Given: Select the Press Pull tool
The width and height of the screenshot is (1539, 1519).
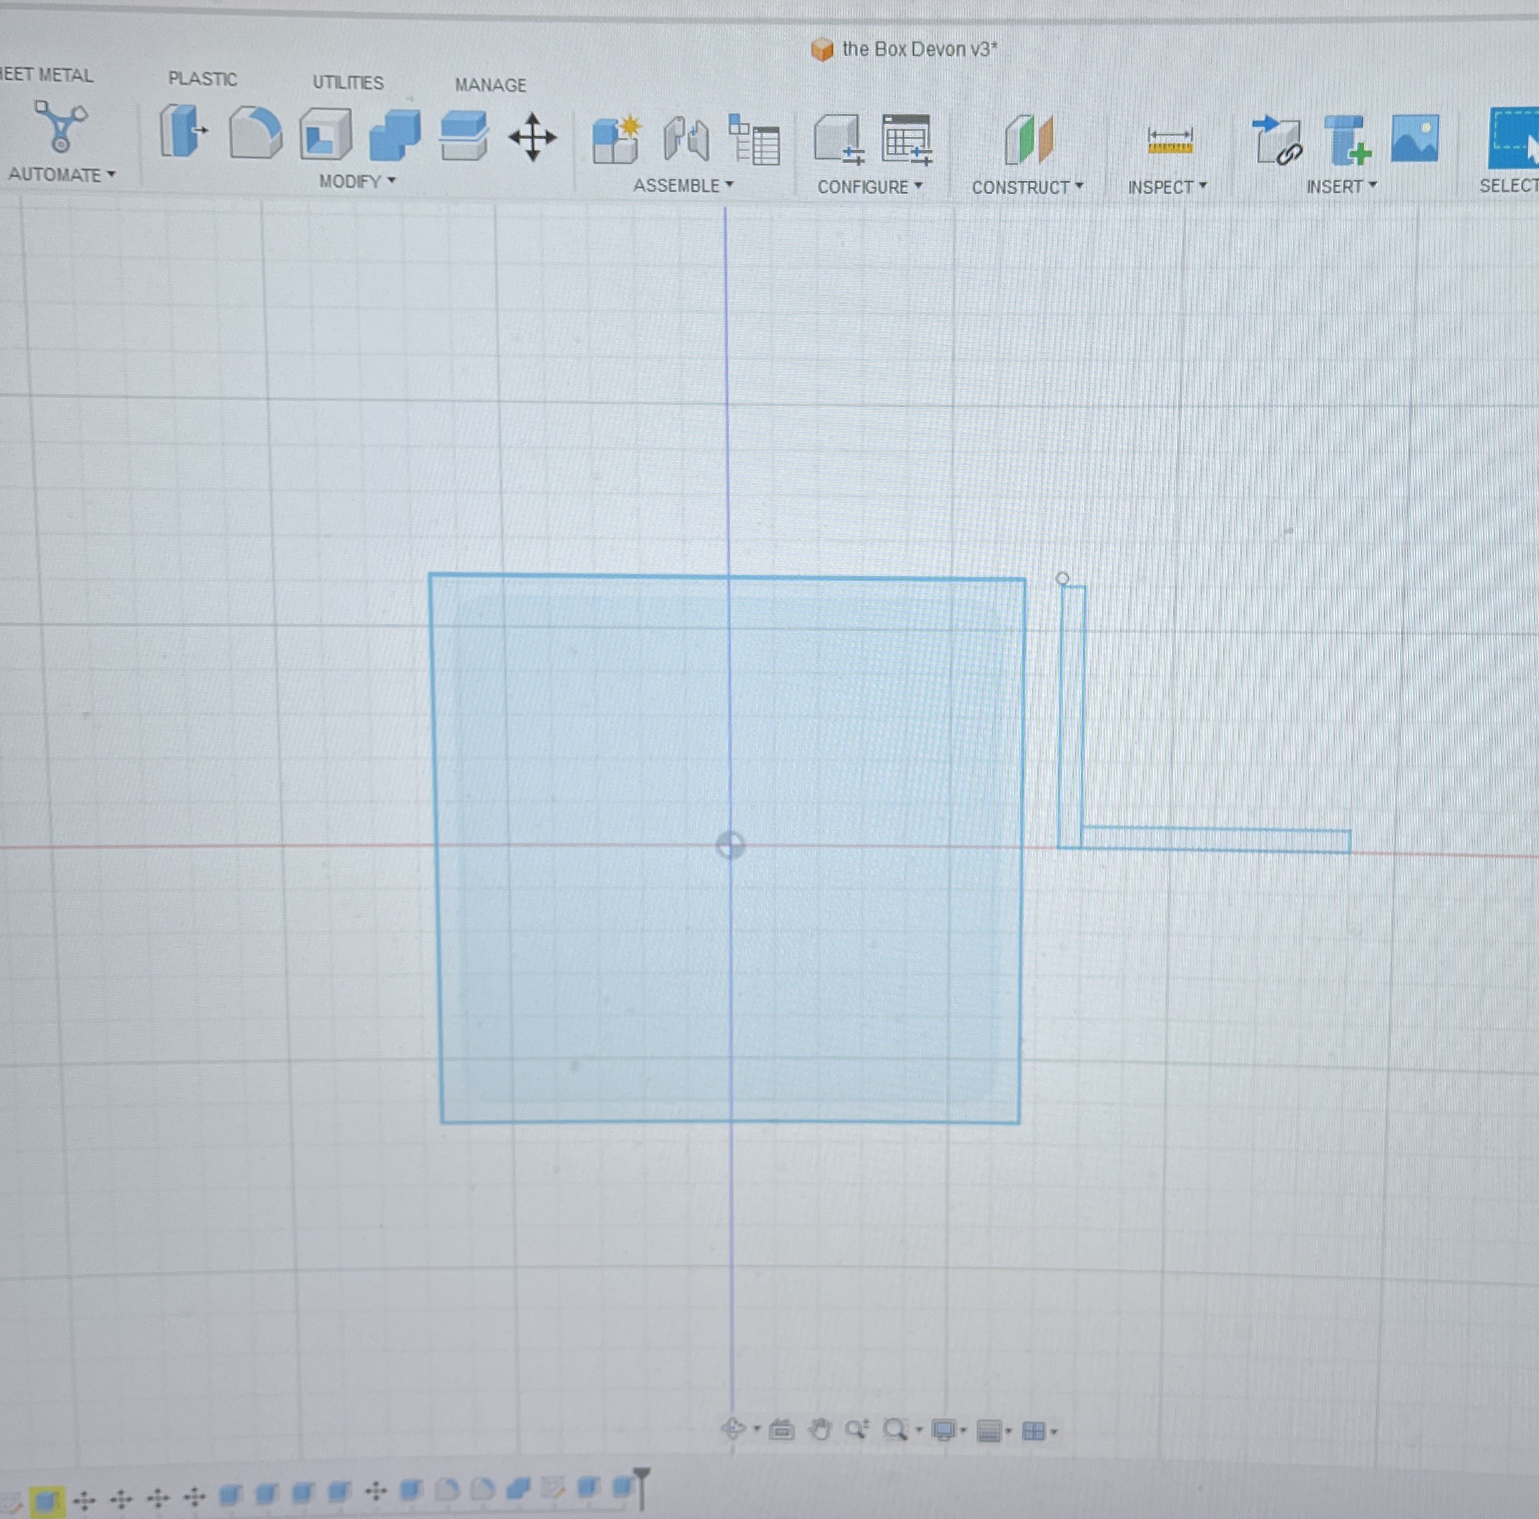Looking at the screenshot, I should 182,131.
